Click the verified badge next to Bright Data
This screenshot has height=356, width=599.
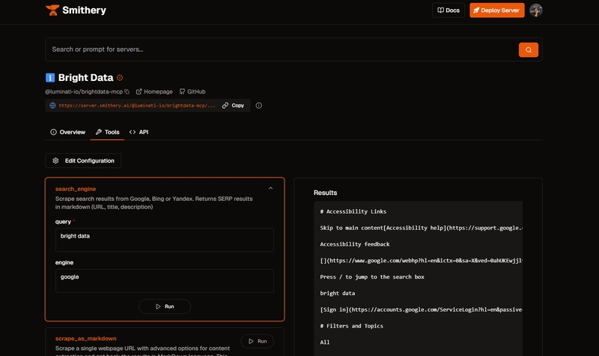(120, 78)
